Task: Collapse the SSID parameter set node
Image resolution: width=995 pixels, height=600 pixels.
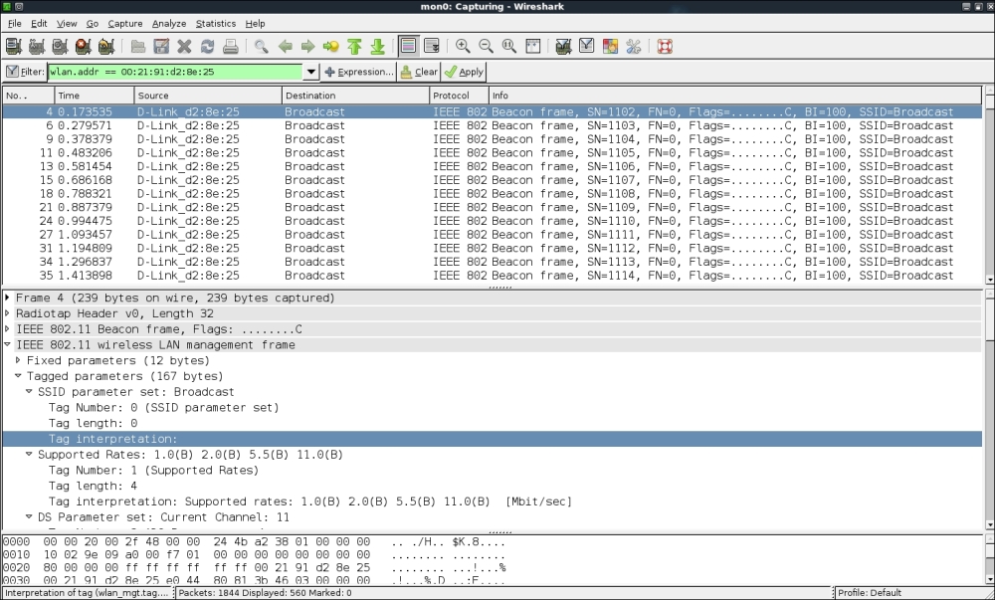Action: pyautogui.click(x=29, y=391)
